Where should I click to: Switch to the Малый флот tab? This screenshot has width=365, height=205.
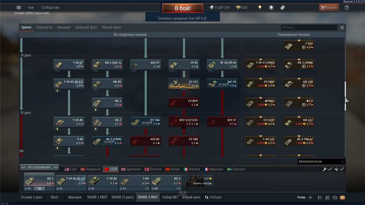pos(112,27)
